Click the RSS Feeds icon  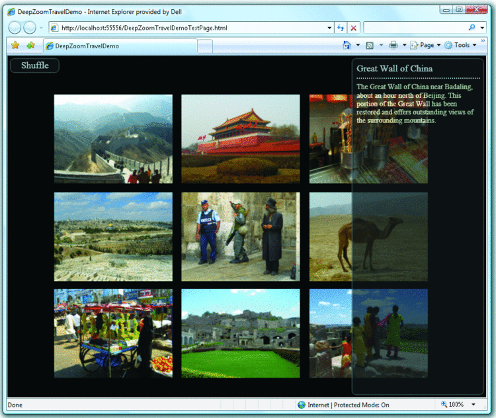coord(370,46)
